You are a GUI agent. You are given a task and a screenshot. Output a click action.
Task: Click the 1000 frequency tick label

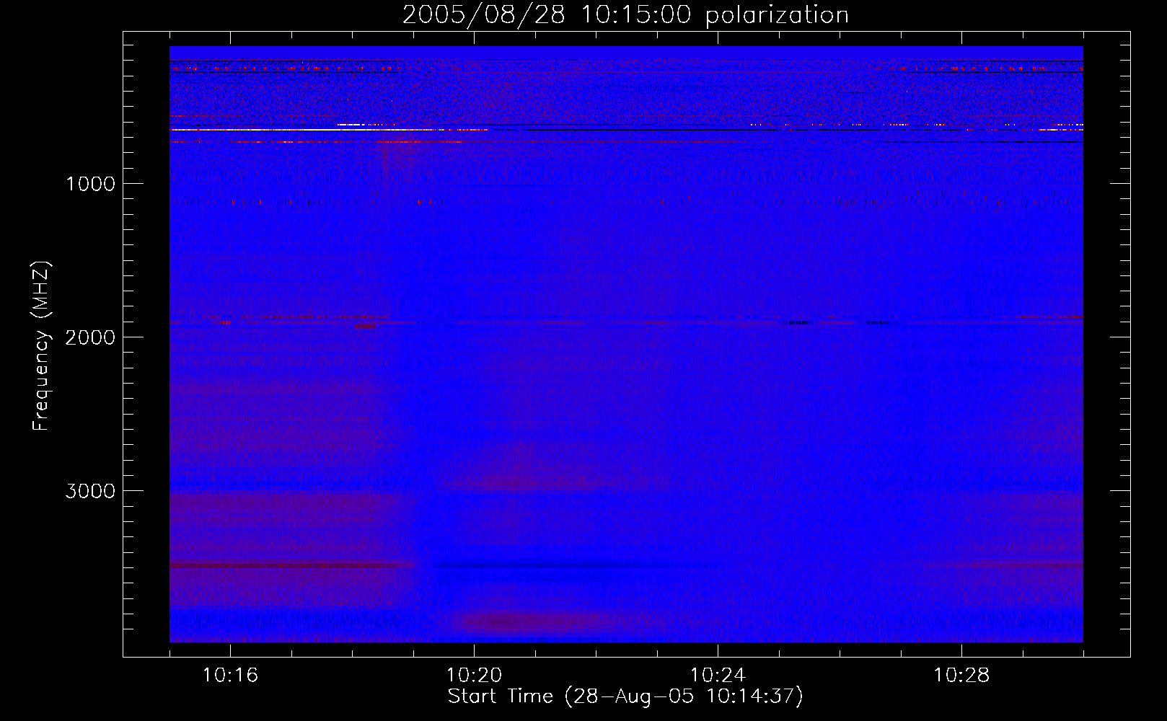click(x=90, y=184)
